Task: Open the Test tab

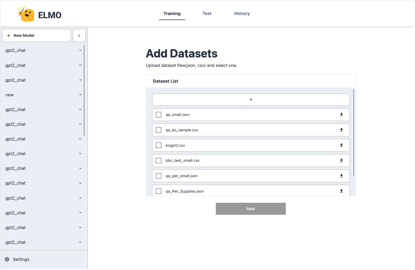Action: pos(207,14)
